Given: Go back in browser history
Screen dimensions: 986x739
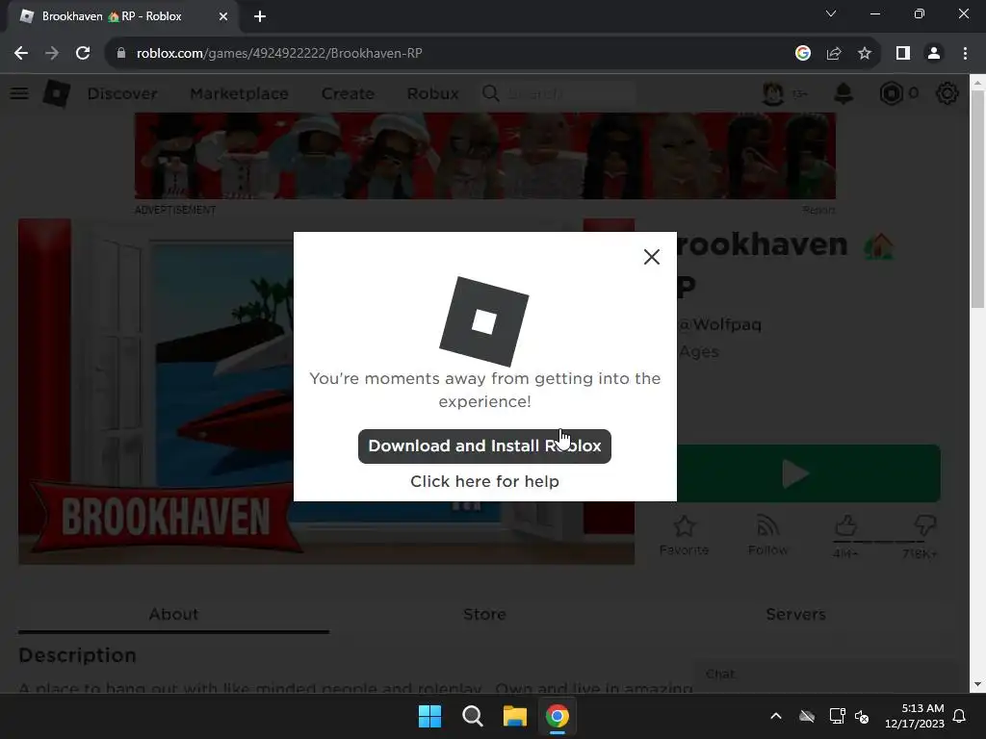Looking at the screenshot, I should tap(21, 54).
